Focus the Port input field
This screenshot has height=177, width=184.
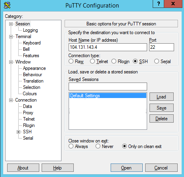161,47
